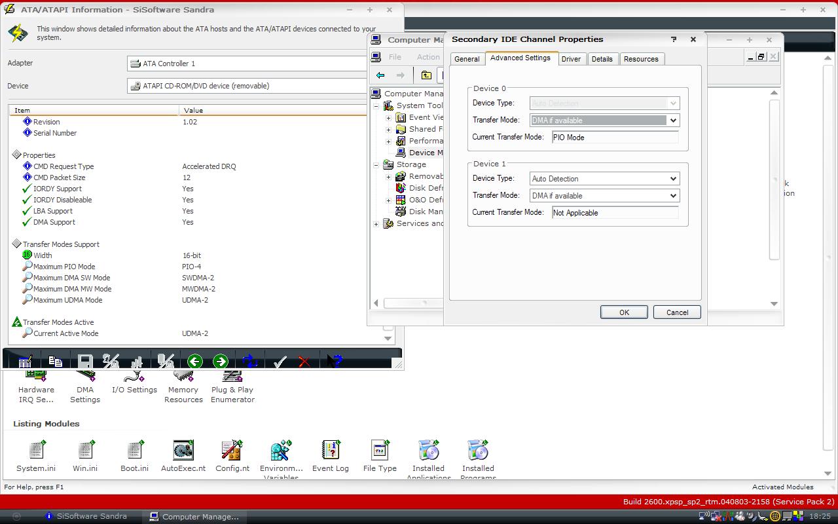The height and width of the screenshot is (524, 838).
Task: Open the File Type module icon
Action: [380, 456]
